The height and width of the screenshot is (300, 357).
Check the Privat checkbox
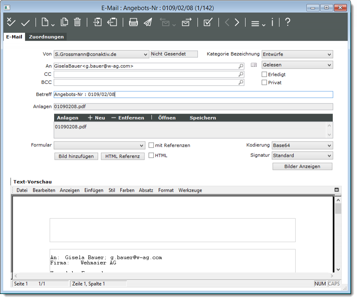[265, 82]
